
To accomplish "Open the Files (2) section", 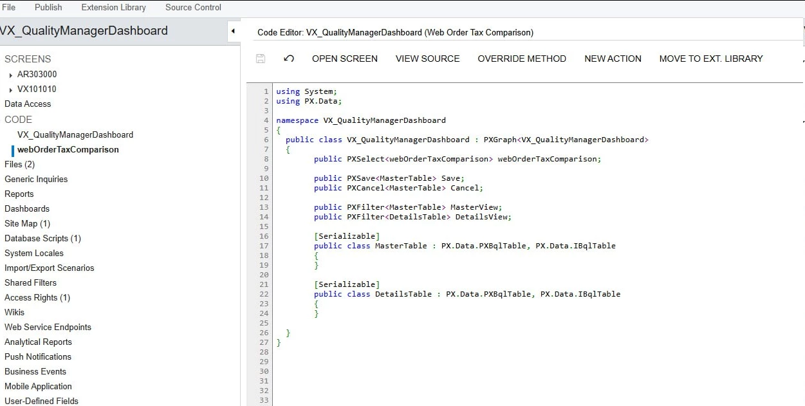I will (x=21, y=164).
